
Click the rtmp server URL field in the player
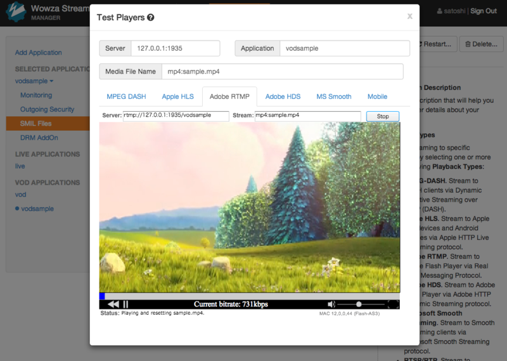(x=176, y=115)
